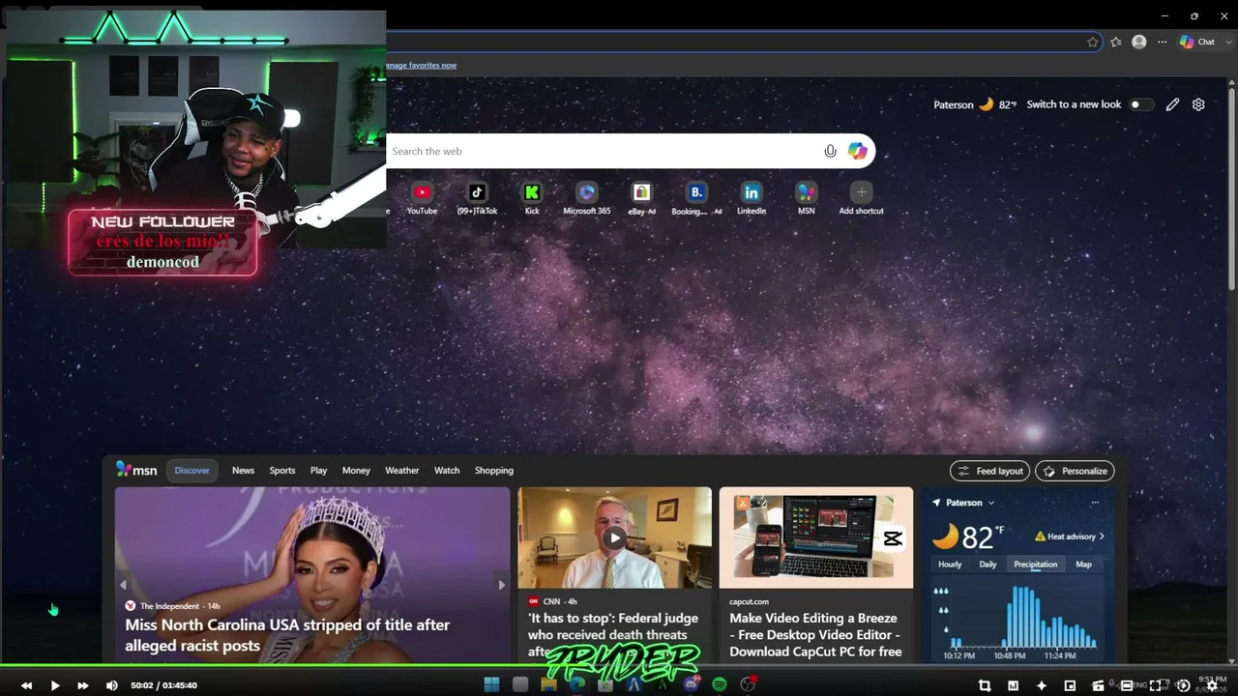This screenshot has width=1238, height=696.
Task: Switch to the News feed tab
Action: [x=243, y=471]
